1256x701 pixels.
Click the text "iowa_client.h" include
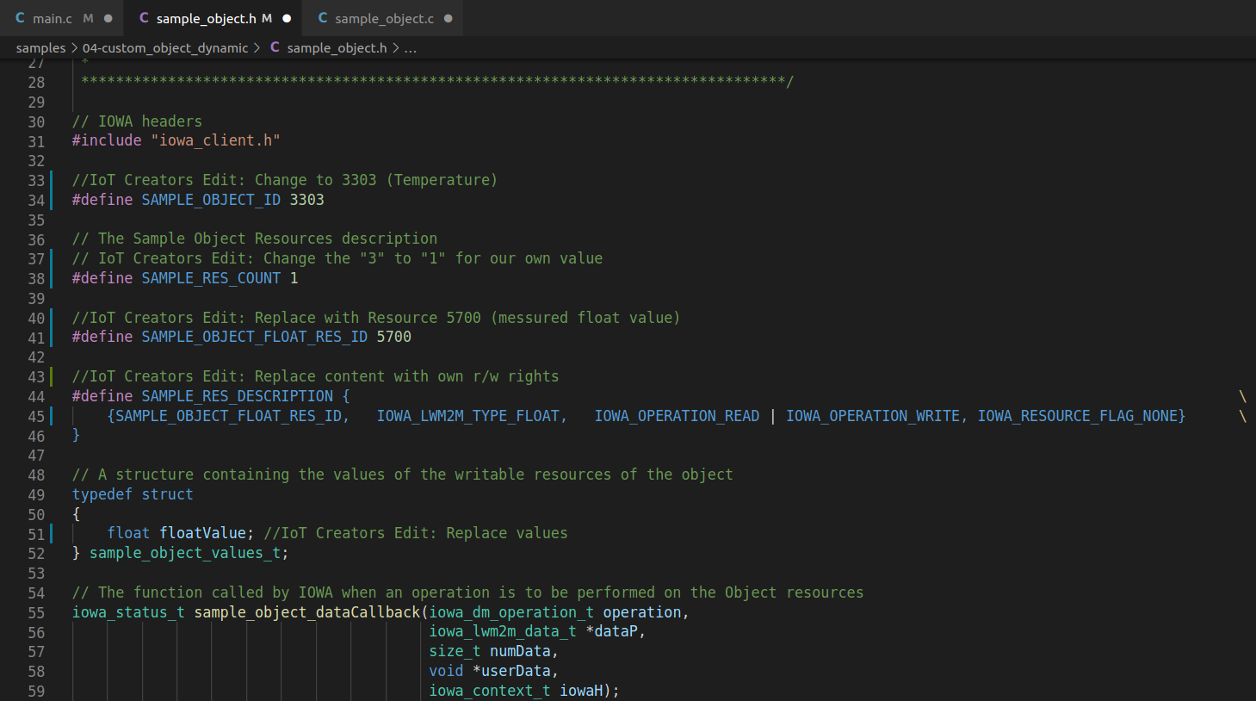(215, 140)
